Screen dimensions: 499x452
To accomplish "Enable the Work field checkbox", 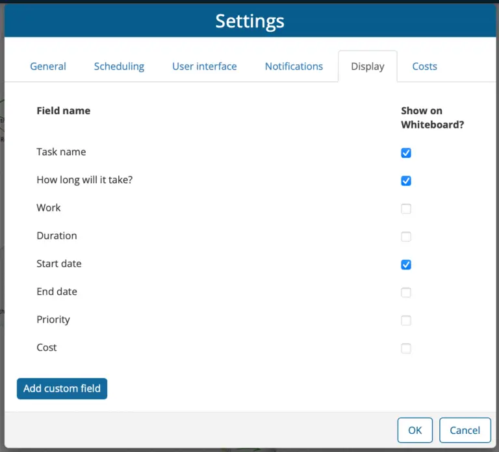I will coord(405,209).
